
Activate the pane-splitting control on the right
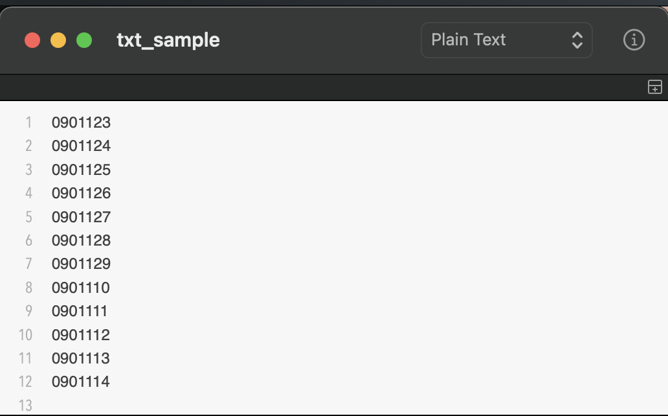655,86
